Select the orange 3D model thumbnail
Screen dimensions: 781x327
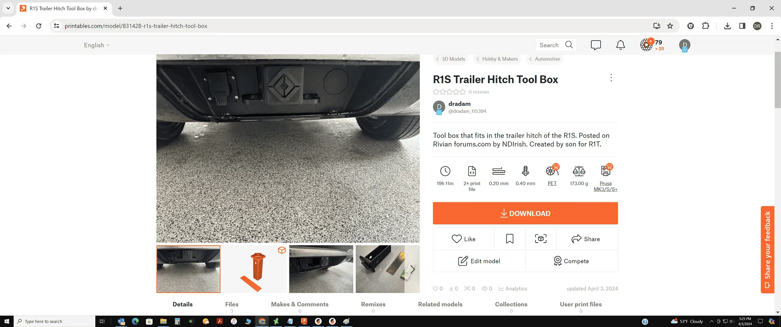pos(255,269)
